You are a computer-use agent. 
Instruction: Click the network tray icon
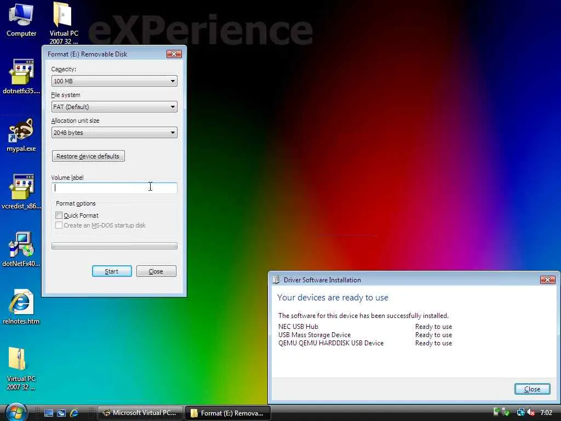click(x=520, y=412)
